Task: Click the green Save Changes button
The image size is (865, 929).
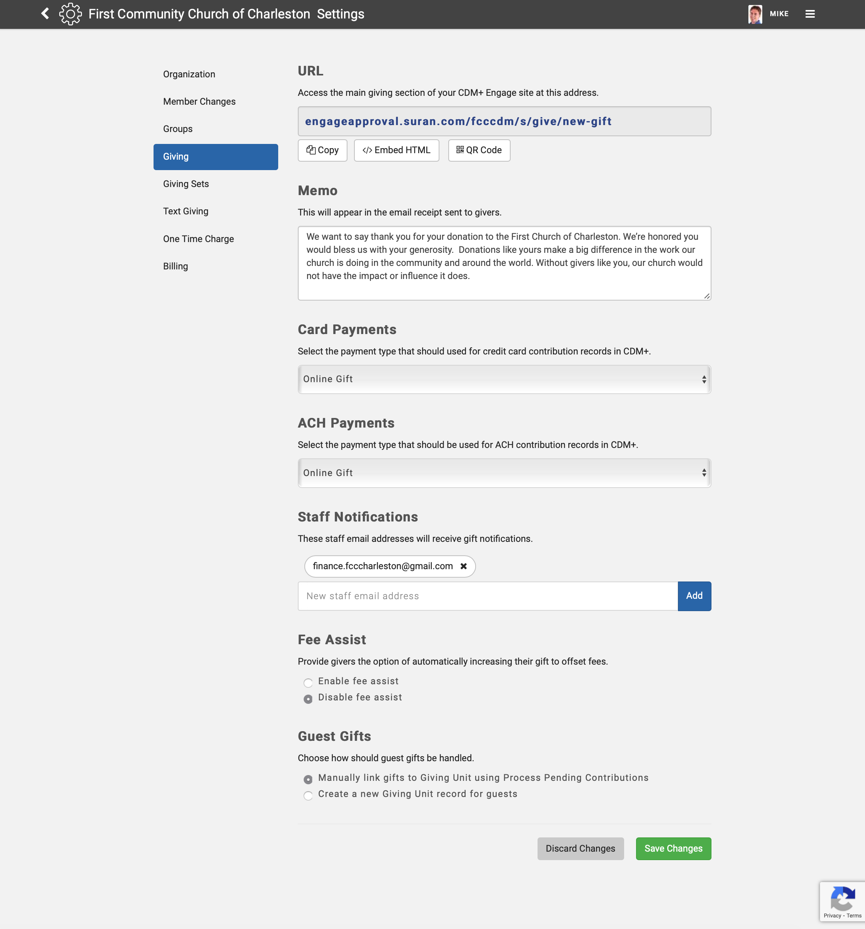Action: [x=673, y=848]
